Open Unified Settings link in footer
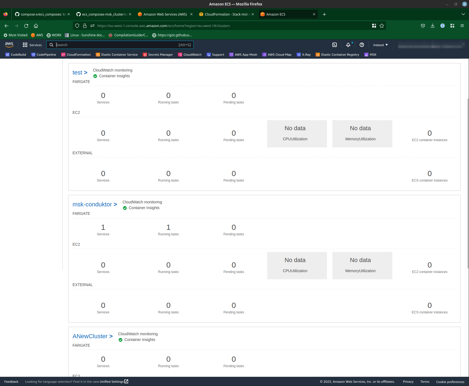Screen dimensions: 469x386 114,382
